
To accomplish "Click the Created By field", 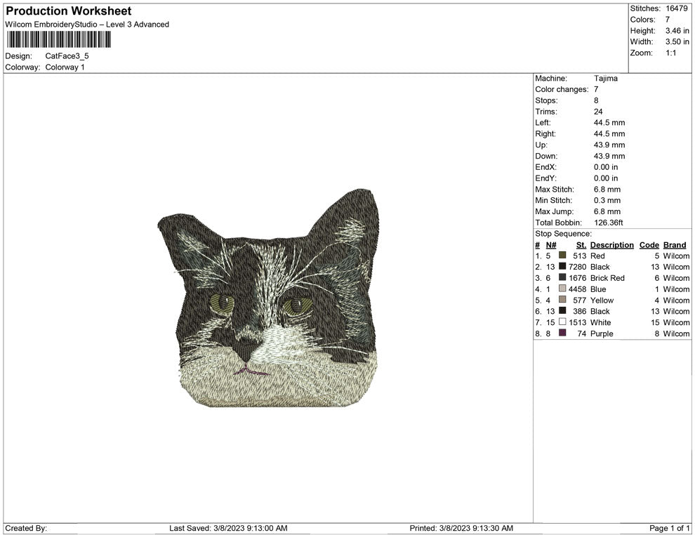I will tap(28, 527).
